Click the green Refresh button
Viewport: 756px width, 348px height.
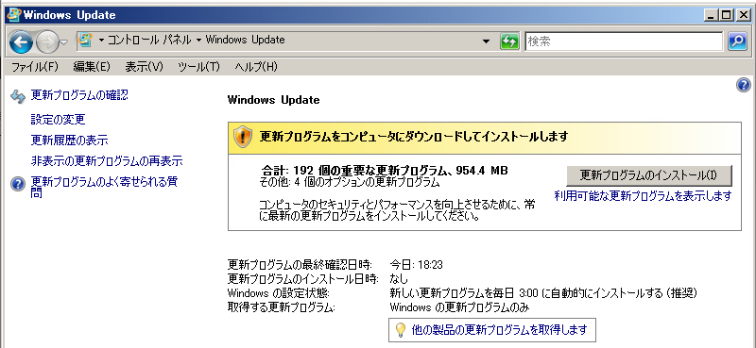(509, 41)
